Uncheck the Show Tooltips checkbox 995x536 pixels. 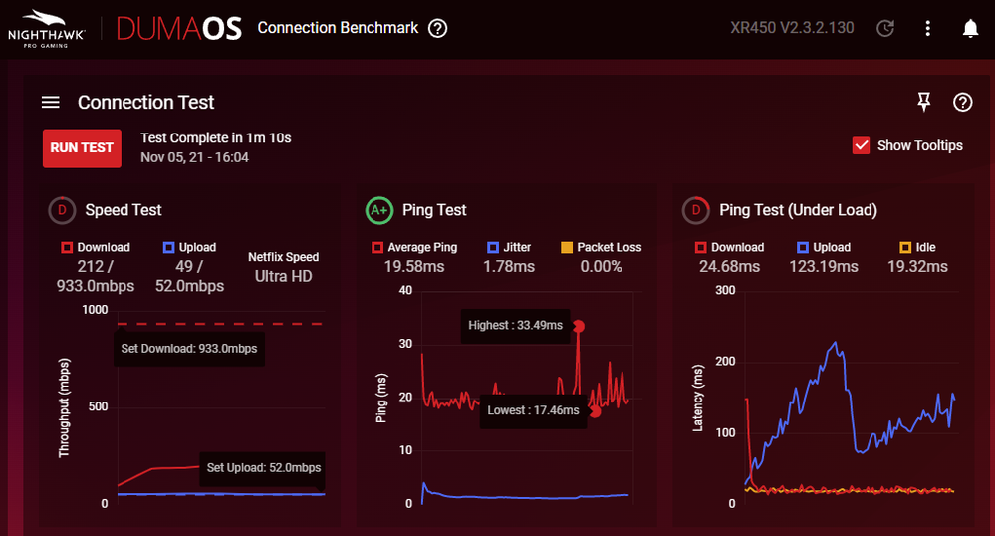[x=862, y=145]
